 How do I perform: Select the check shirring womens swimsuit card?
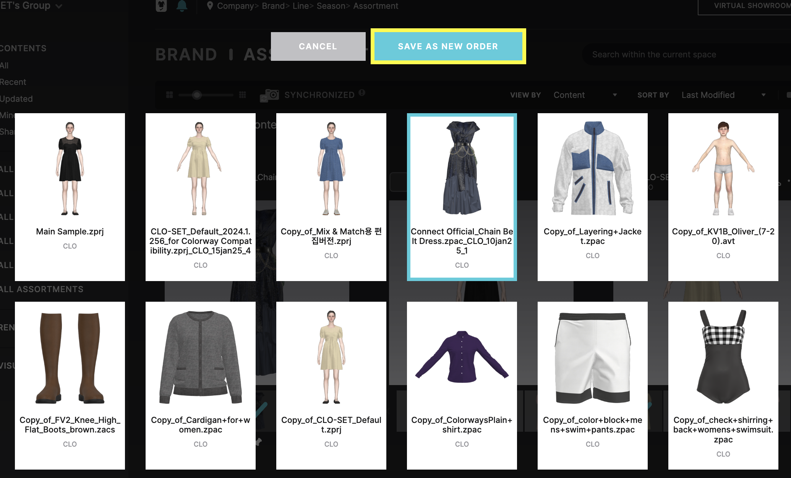[723, 385]
